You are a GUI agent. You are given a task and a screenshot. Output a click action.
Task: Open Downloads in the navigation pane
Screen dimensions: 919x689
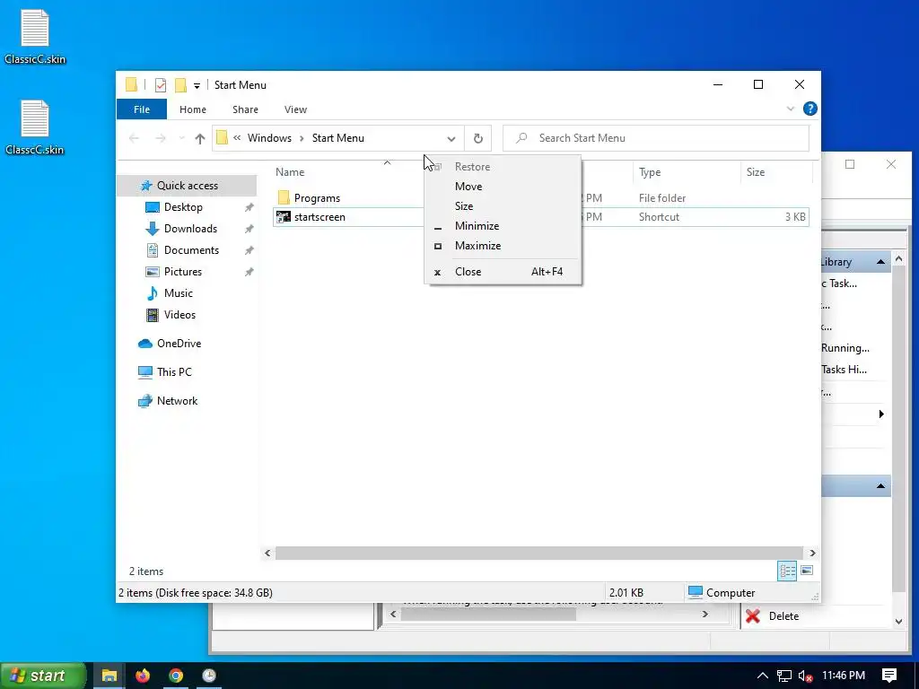pyautogui.click(x=190, y=229)
